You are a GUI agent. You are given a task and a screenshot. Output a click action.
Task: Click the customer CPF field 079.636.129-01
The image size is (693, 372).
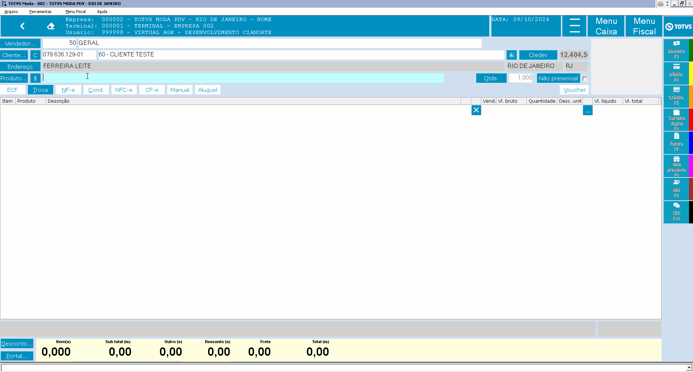69,55
